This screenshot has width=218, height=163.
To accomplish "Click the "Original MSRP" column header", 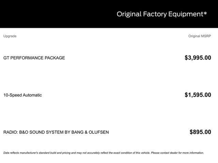I will [200, 36].
